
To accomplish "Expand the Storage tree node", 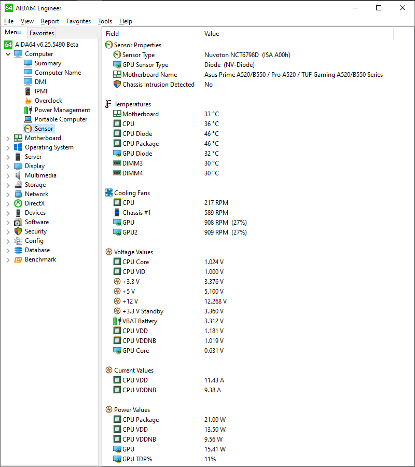I will 8,185.
